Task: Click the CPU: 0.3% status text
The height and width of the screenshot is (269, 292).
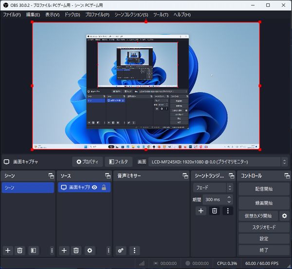Action: point(227,264)
